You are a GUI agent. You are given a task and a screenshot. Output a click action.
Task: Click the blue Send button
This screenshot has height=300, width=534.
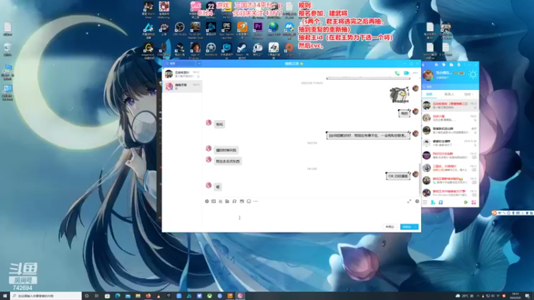(407, 227)
